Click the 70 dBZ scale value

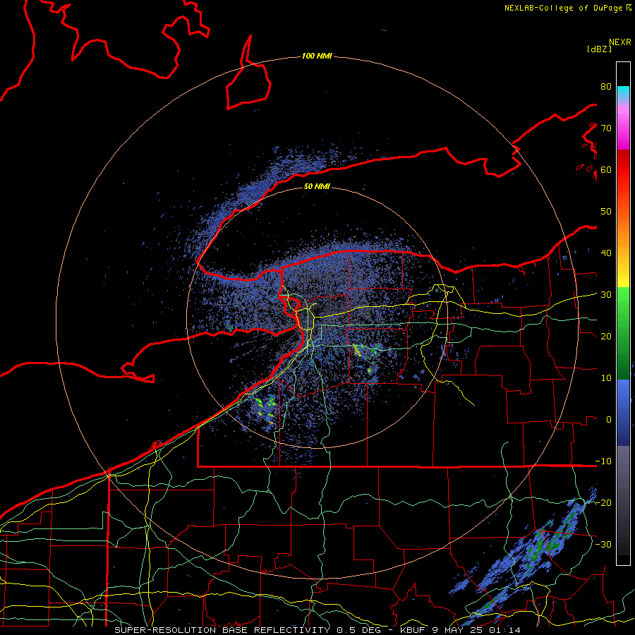pyautogui.click(x=606, y=128)
